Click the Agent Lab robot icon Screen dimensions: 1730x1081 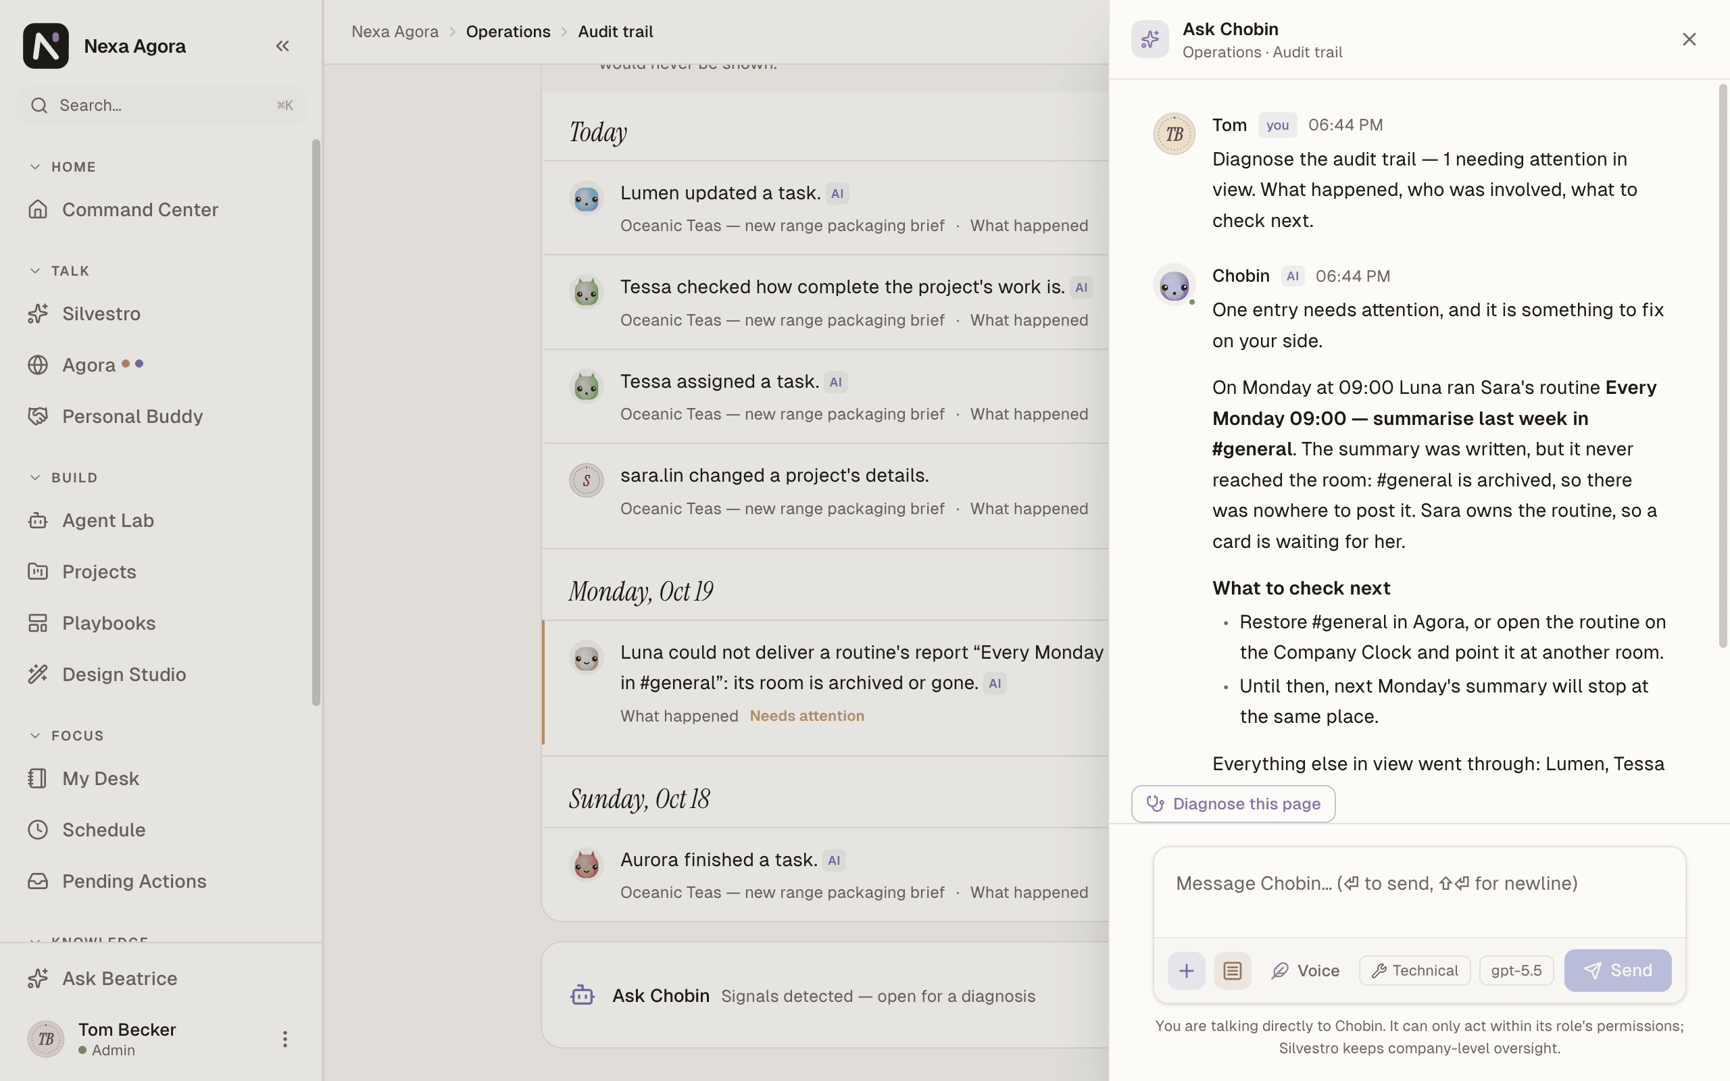click(x=38, y=520)
